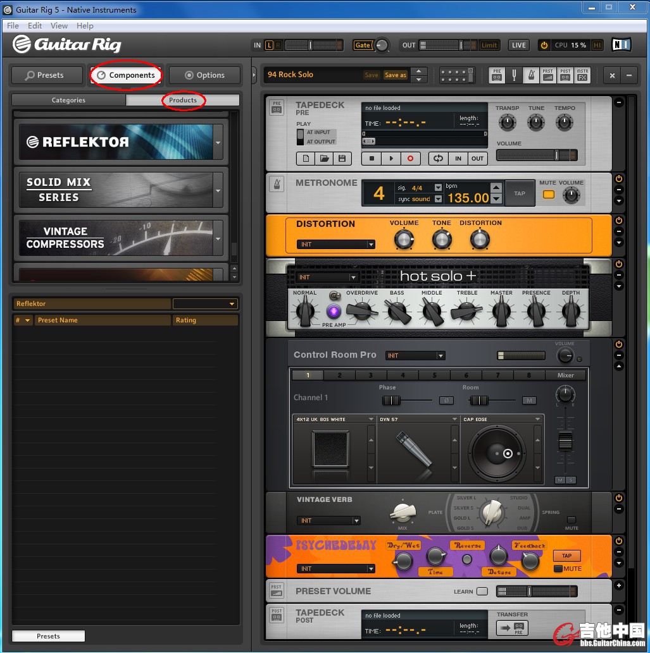Open the Tuner from the toolbar
This screenshot has height=653, width=650.
point(514,75)
